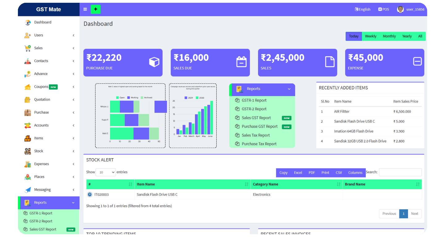Screen dimensions: 445x237
Task: Expand row details for IT020003
Action: pos(90,194)
